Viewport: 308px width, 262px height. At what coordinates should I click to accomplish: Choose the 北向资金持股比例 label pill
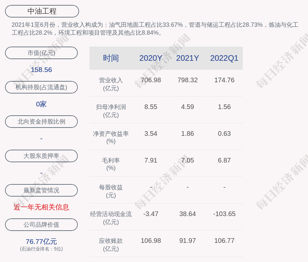click(41, 122)
